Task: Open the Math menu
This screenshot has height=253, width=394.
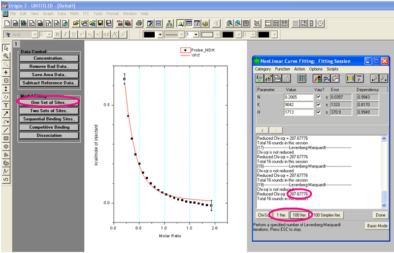Action: tap(74, 14)
